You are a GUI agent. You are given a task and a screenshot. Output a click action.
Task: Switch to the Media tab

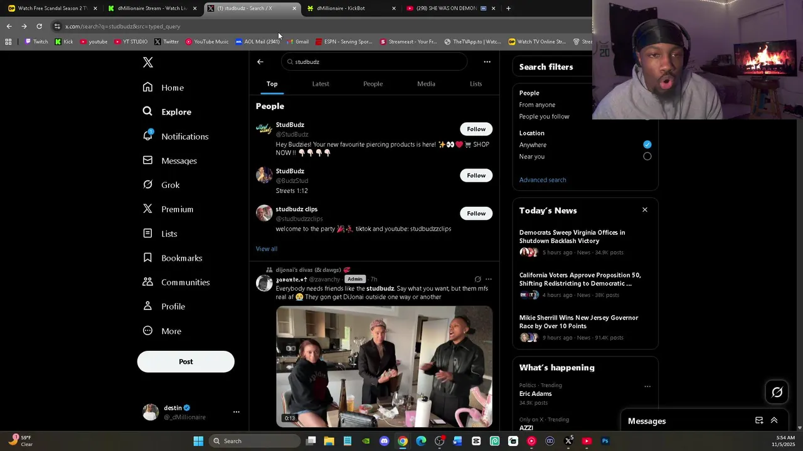coord(426,84)
